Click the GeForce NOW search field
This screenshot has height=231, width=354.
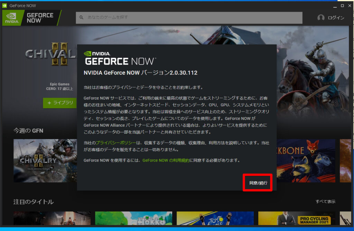(189, 18)
